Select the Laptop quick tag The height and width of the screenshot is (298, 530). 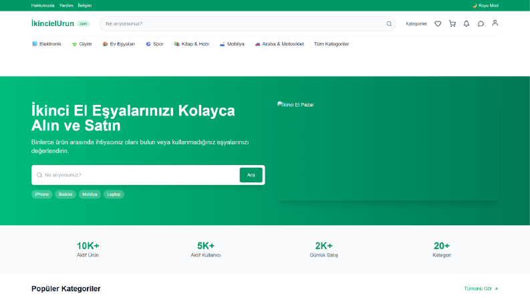[114, 194]
